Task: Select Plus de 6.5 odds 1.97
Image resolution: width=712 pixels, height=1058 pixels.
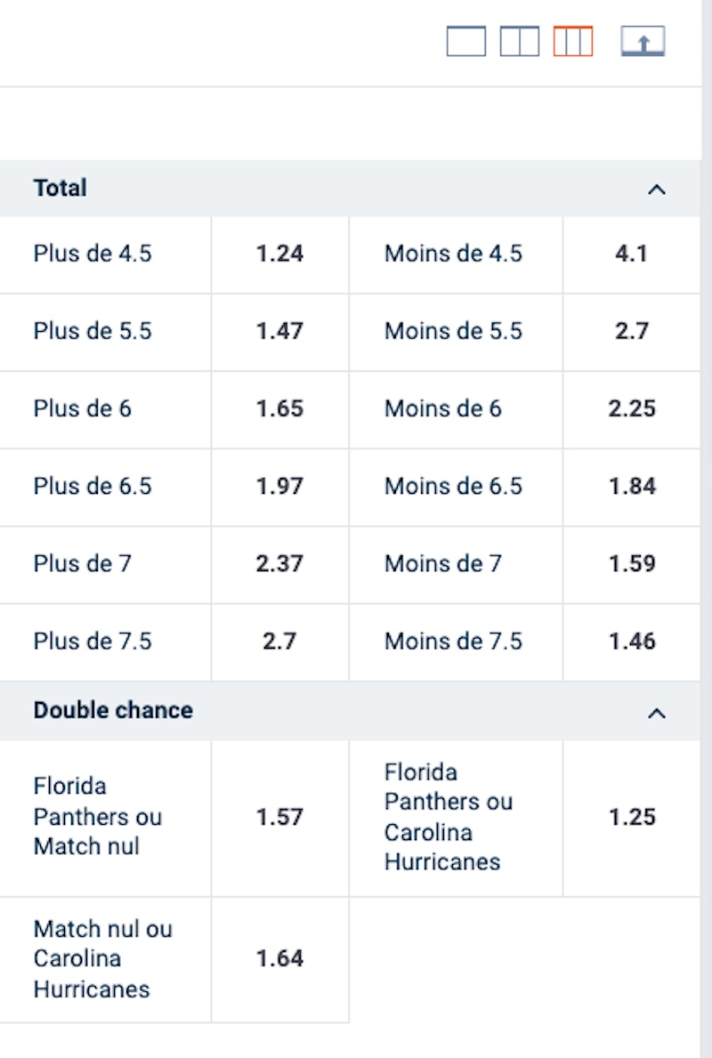Action: click(279, 487)
